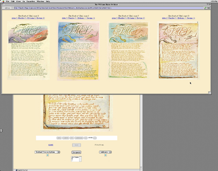
Task: Click the menu bar clock
Action: [x=214, y=1]
